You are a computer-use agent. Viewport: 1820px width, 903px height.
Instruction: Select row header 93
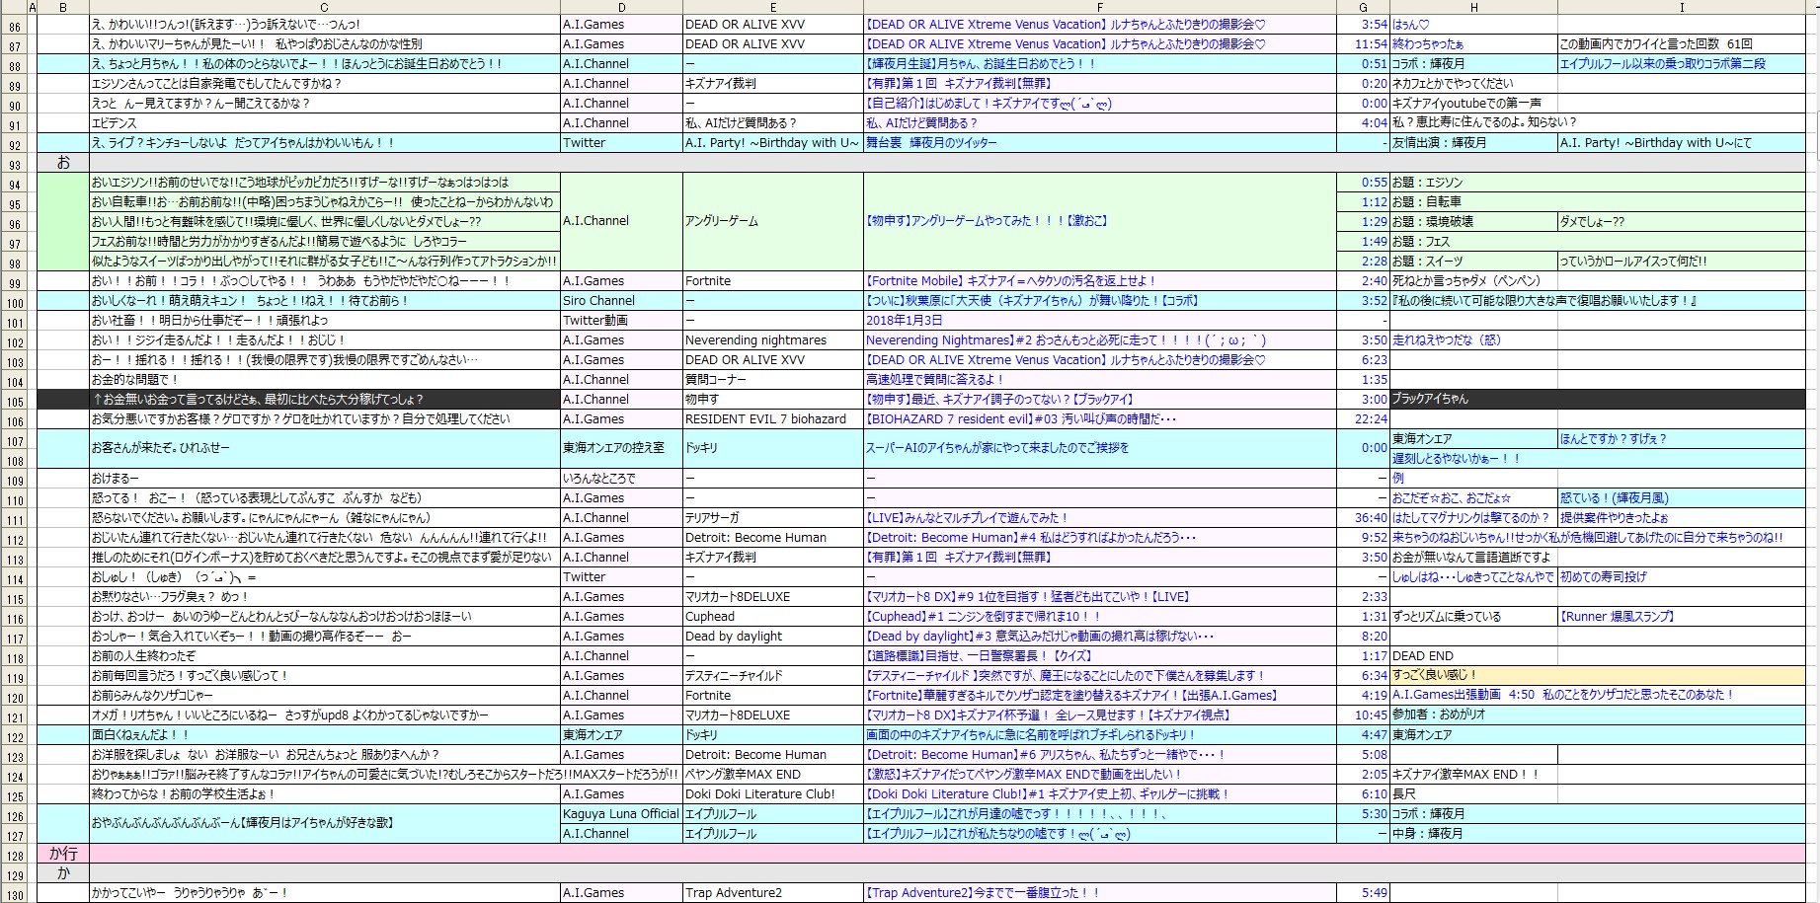click(x=14, y=165)
